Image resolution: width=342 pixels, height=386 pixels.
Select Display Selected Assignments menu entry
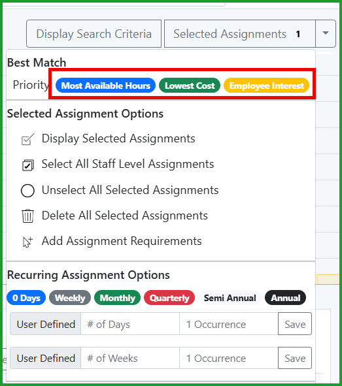[118, 138]
